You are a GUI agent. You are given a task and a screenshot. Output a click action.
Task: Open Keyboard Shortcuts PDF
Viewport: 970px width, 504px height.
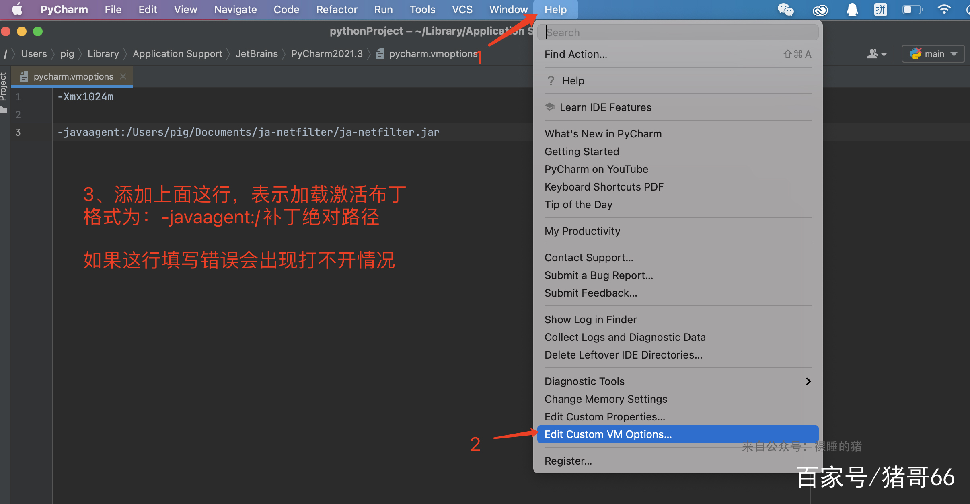click(x=678, y=187)
